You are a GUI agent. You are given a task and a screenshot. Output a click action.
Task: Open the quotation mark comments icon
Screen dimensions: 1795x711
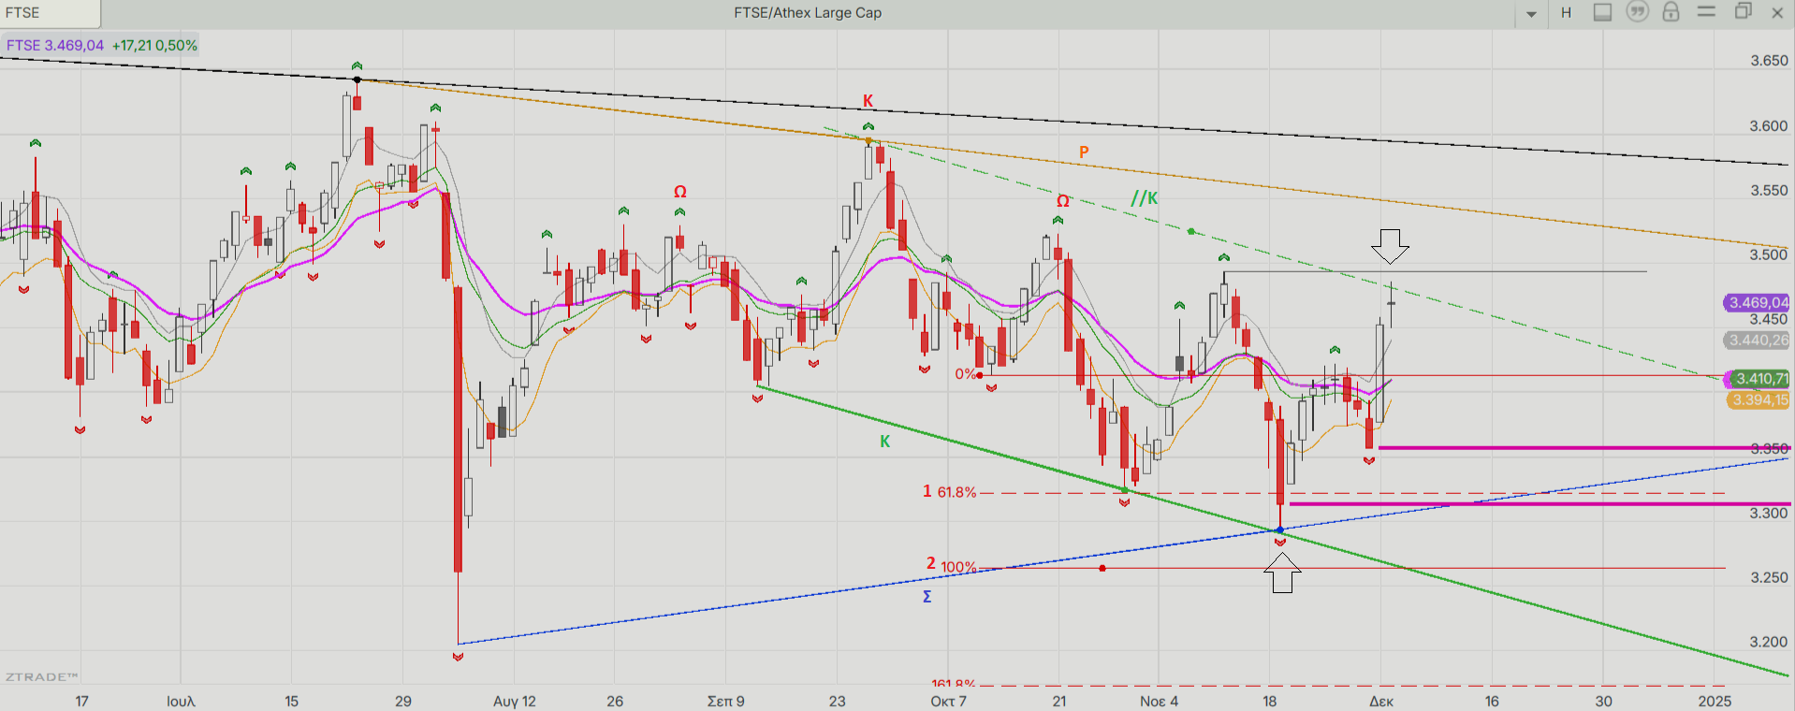tap(1637, 12)
